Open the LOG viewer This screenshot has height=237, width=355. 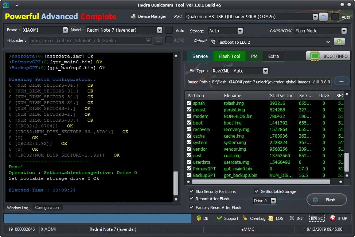(x=276, y=218)
